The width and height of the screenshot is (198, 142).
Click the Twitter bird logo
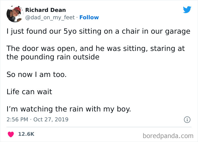(x=187, y=10)
